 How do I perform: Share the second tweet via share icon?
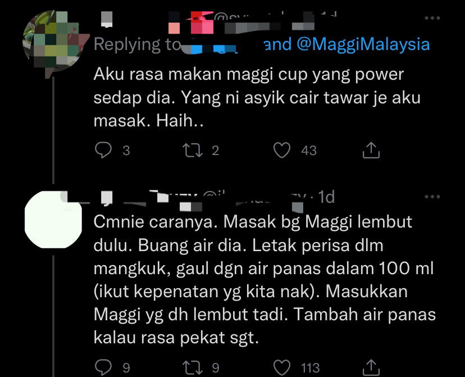coord(371,367)
